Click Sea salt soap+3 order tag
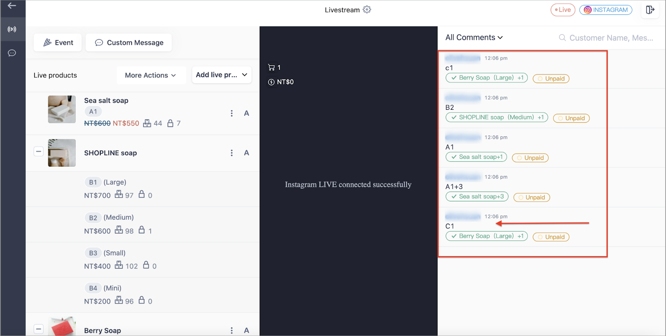The width and height of the screenshot is (666, 336). [x=477, y=196]
